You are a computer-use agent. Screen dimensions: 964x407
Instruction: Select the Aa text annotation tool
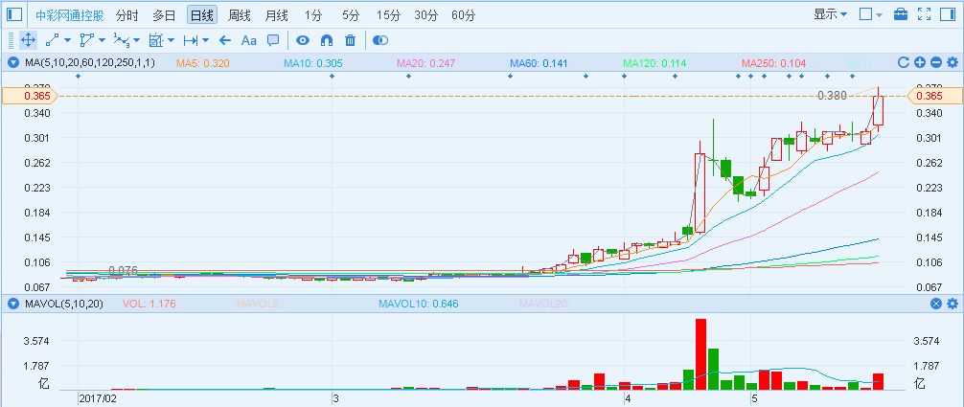(x=248, y=40)
